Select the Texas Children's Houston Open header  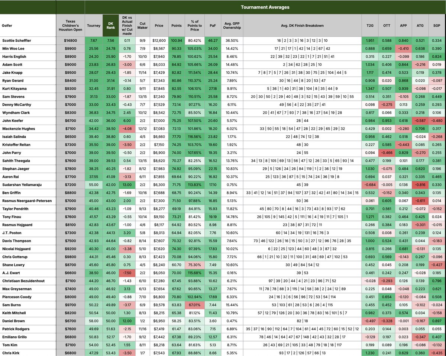(x=70, y=26)
